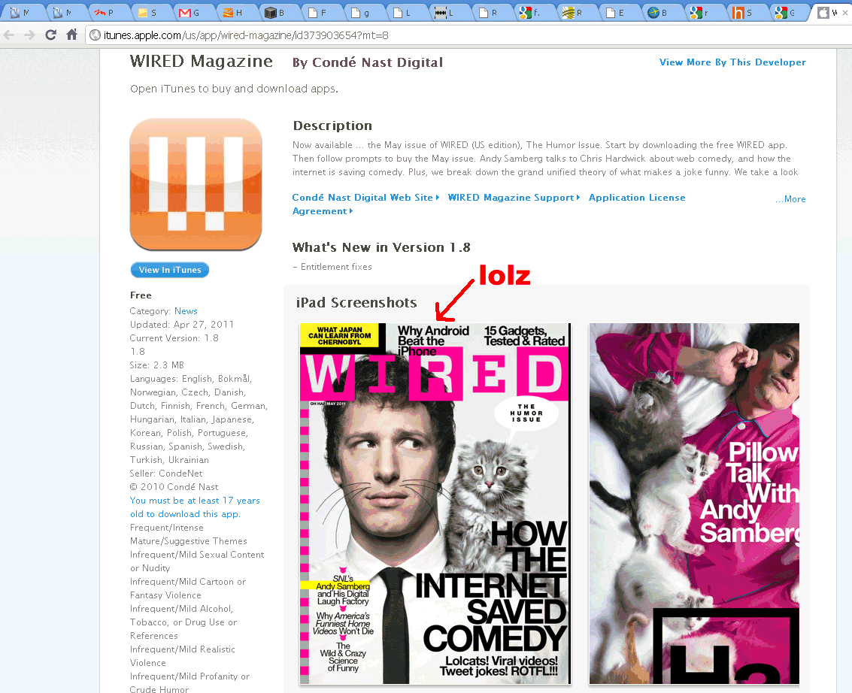Expand the description with ...More
The height and width of the screenshot is (693, 852).
[x=790, y=199]
